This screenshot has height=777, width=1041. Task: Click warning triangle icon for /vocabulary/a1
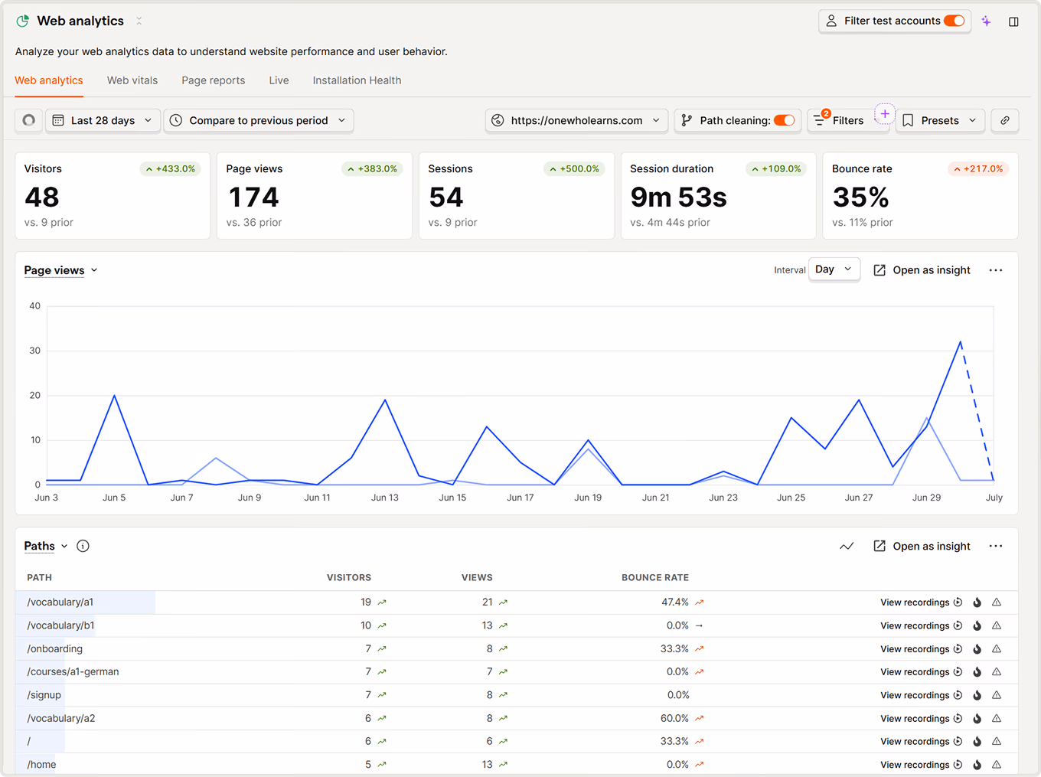point(997,602)
